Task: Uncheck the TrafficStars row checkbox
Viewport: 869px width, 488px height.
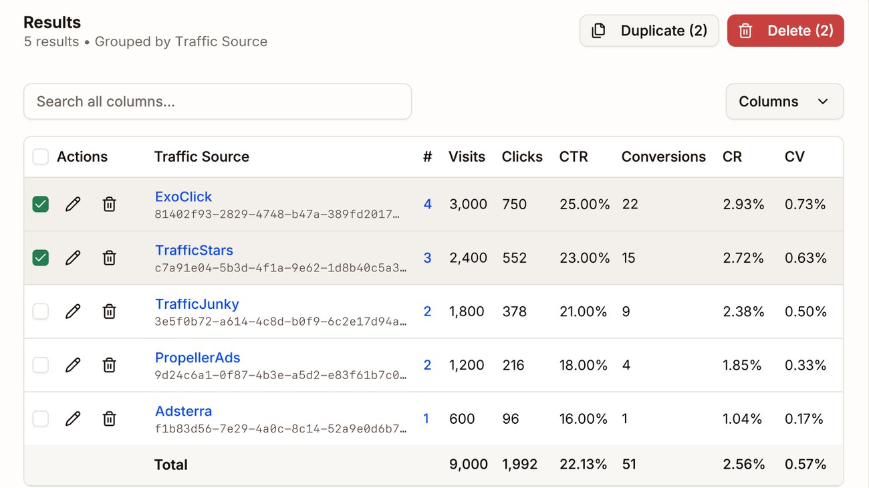Action: 41,258
